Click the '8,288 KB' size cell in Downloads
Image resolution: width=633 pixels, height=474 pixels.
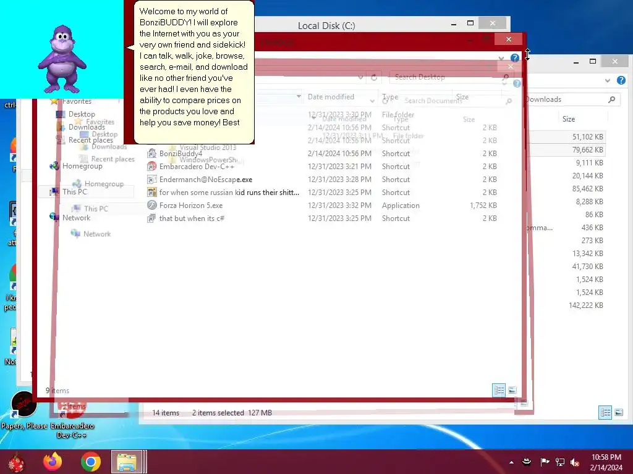(x=589, y=202)
